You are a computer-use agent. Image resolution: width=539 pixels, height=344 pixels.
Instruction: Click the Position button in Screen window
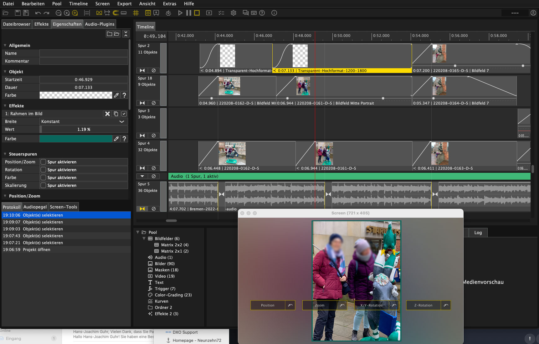pos(268,305)
